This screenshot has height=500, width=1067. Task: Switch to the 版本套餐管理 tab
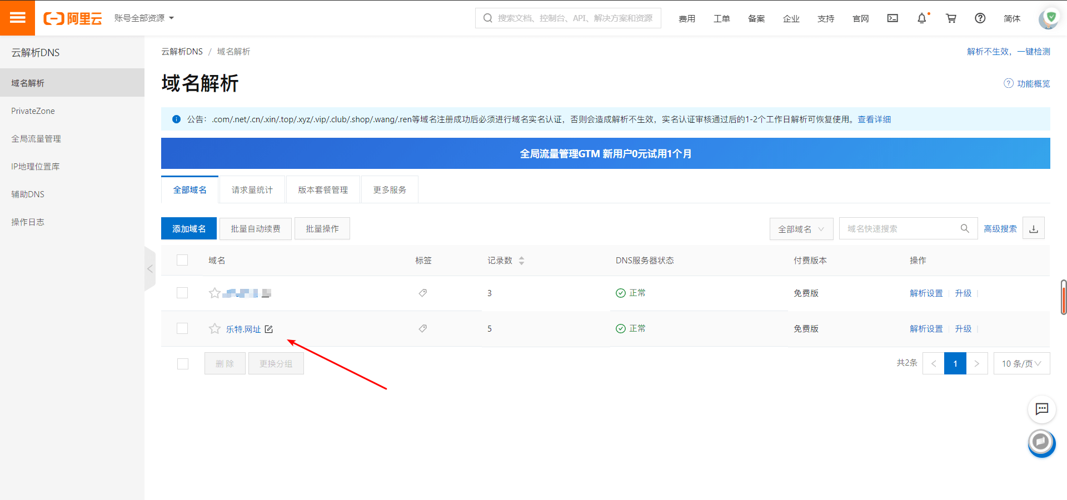[323, 190]
